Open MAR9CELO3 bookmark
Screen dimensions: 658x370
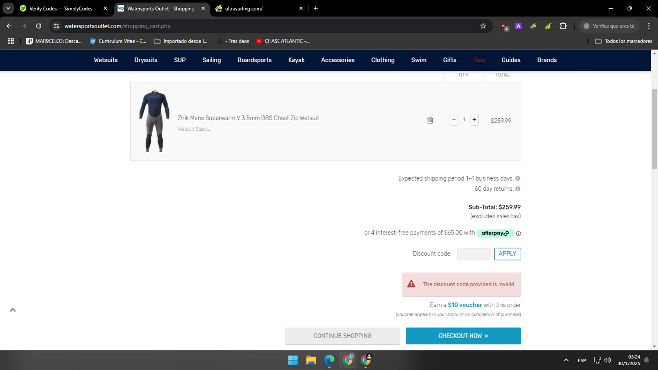pyautogui.click(x=54, y=41)
